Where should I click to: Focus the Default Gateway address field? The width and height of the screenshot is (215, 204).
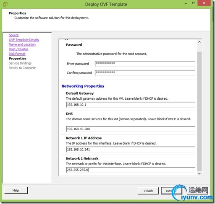coord(131,105)
